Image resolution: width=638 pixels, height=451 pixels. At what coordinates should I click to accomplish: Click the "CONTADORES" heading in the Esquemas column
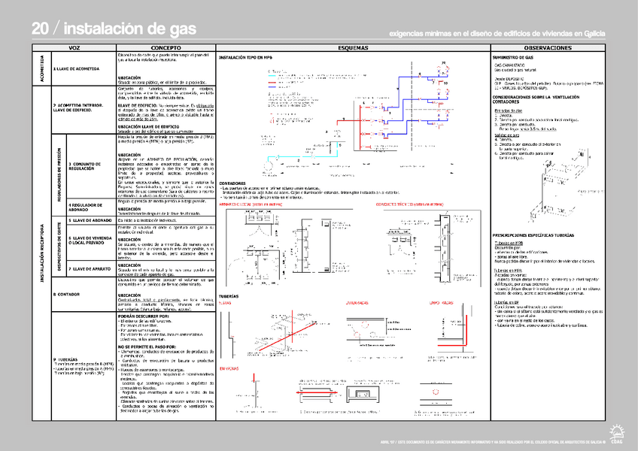(232, 183)
